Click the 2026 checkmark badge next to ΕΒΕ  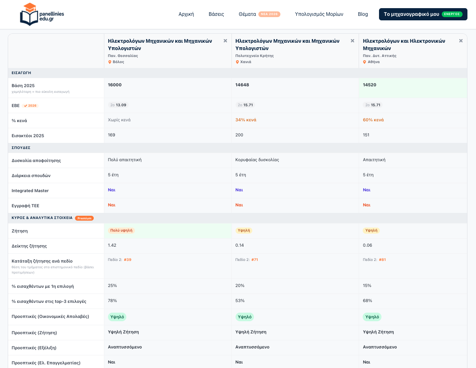30,106
